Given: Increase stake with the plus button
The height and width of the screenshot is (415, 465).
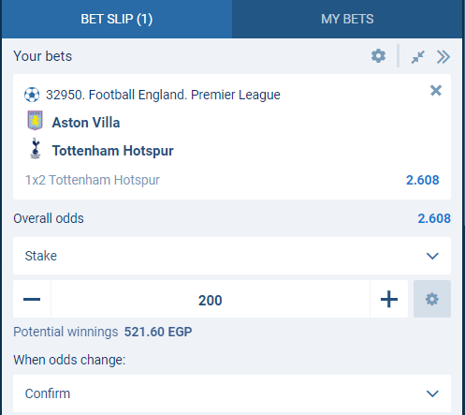Looking at the screenshot, I should [389, 299].
